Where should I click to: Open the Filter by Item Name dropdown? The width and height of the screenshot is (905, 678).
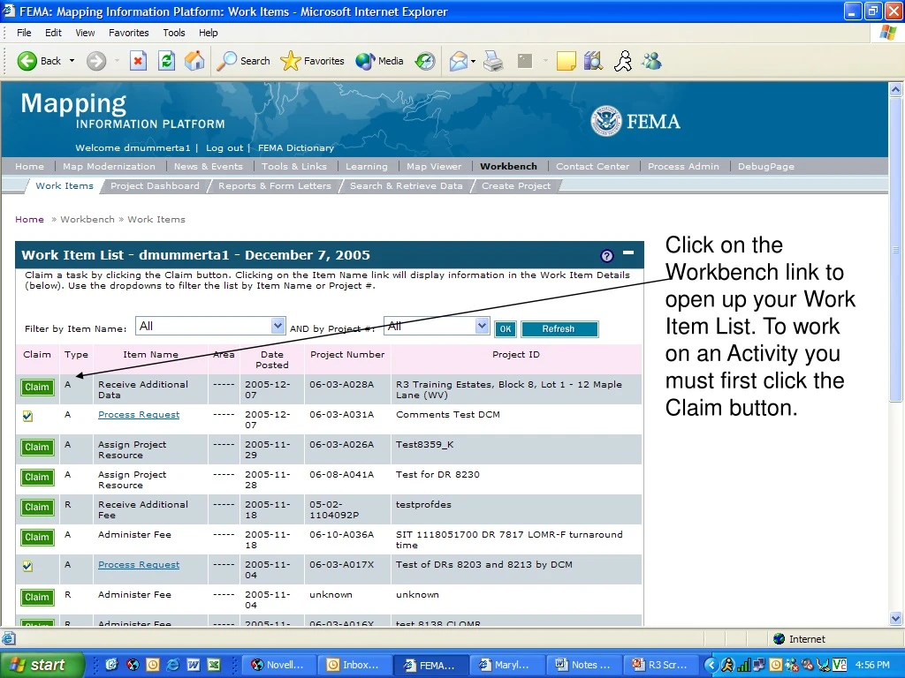pos(278,326)
